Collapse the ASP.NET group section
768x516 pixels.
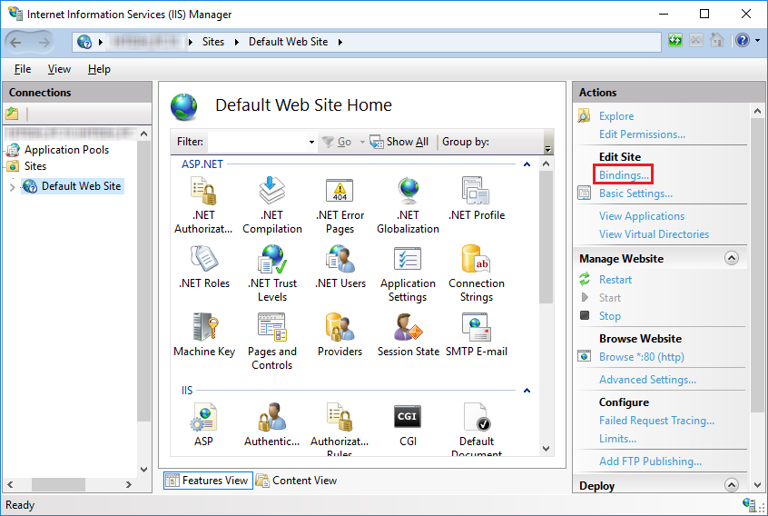click(527, 164)
